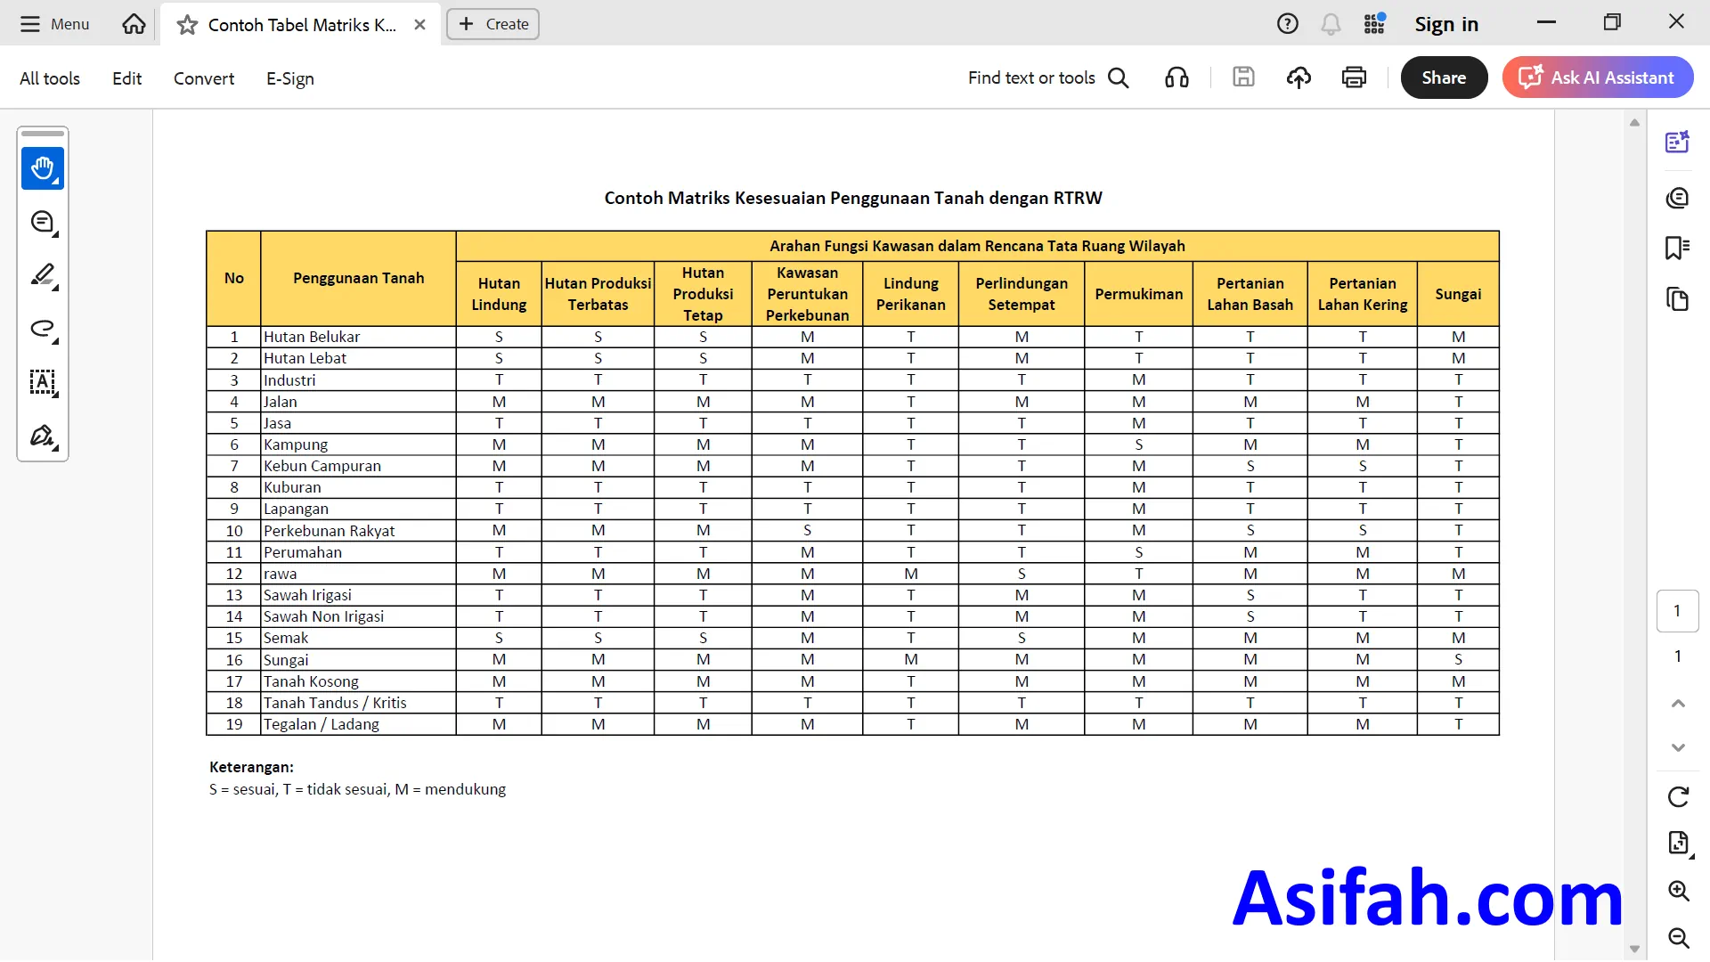Add a comment with the comment tool

(43, 223)
